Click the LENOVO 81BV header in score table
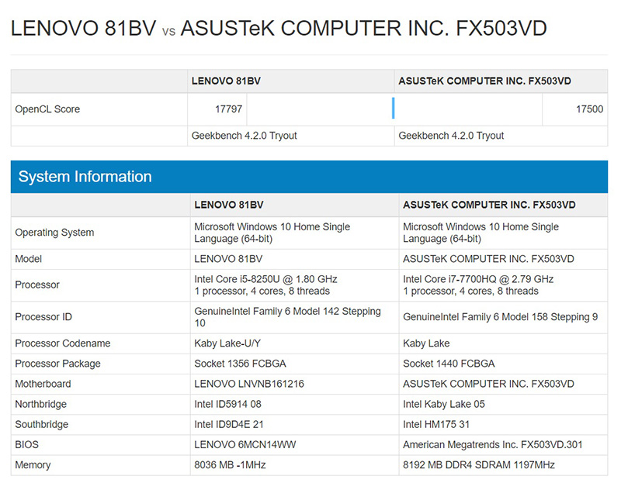Screen dimensions: 621x483 [x=227, y=81]
